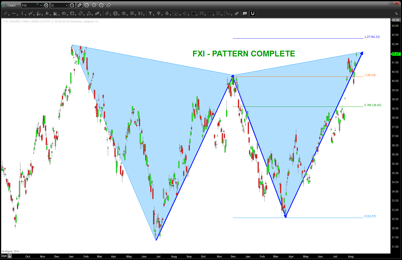Choose the triangle drawing tool
This screenshot has width=402, height=260.
89,14
